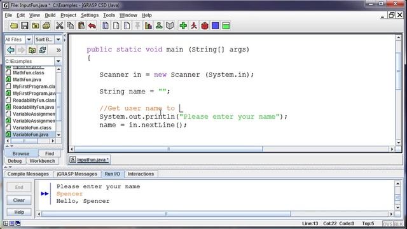
Task: Go up one folder level icon
Action: [32, 50]
